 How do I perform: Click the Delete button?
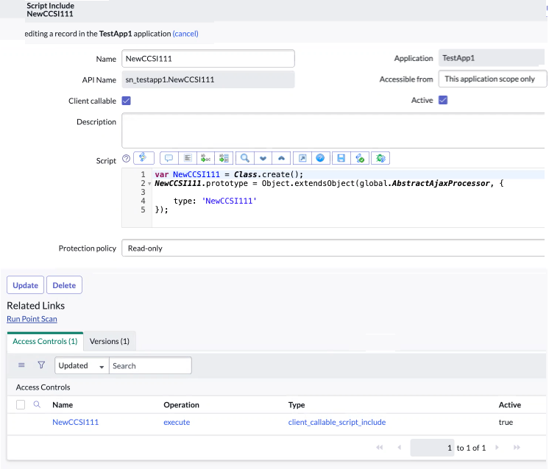tap(64, 285)
